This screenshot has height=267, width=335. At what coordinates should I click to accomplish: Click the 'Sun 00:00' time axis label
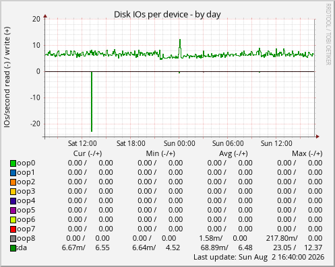pos(179,143)
